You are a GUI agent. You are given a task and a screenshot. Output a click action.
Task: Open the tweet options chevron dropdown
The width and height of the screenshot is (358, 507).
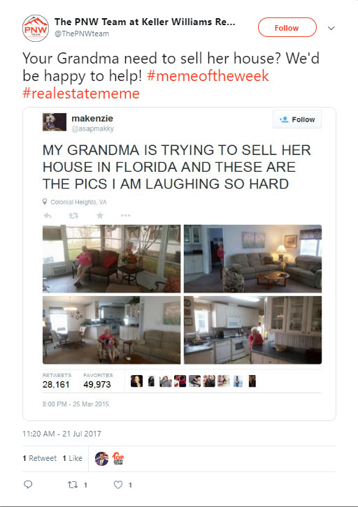coord(331,28)
